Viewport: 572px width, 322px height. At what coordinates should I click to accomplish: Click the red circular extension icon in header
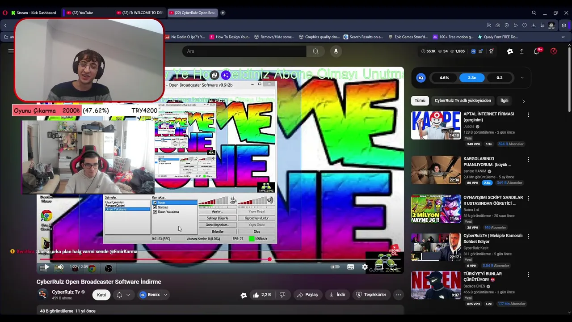pyautogui.click(x=554, y=51)
